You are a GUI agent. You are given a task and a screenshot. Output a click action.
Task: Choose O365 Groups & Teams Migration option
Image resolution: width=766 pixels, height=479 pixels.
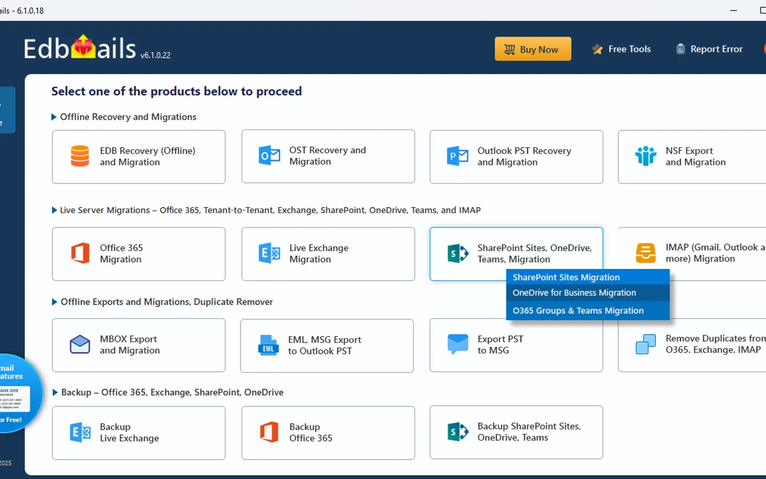click(587, 310)
